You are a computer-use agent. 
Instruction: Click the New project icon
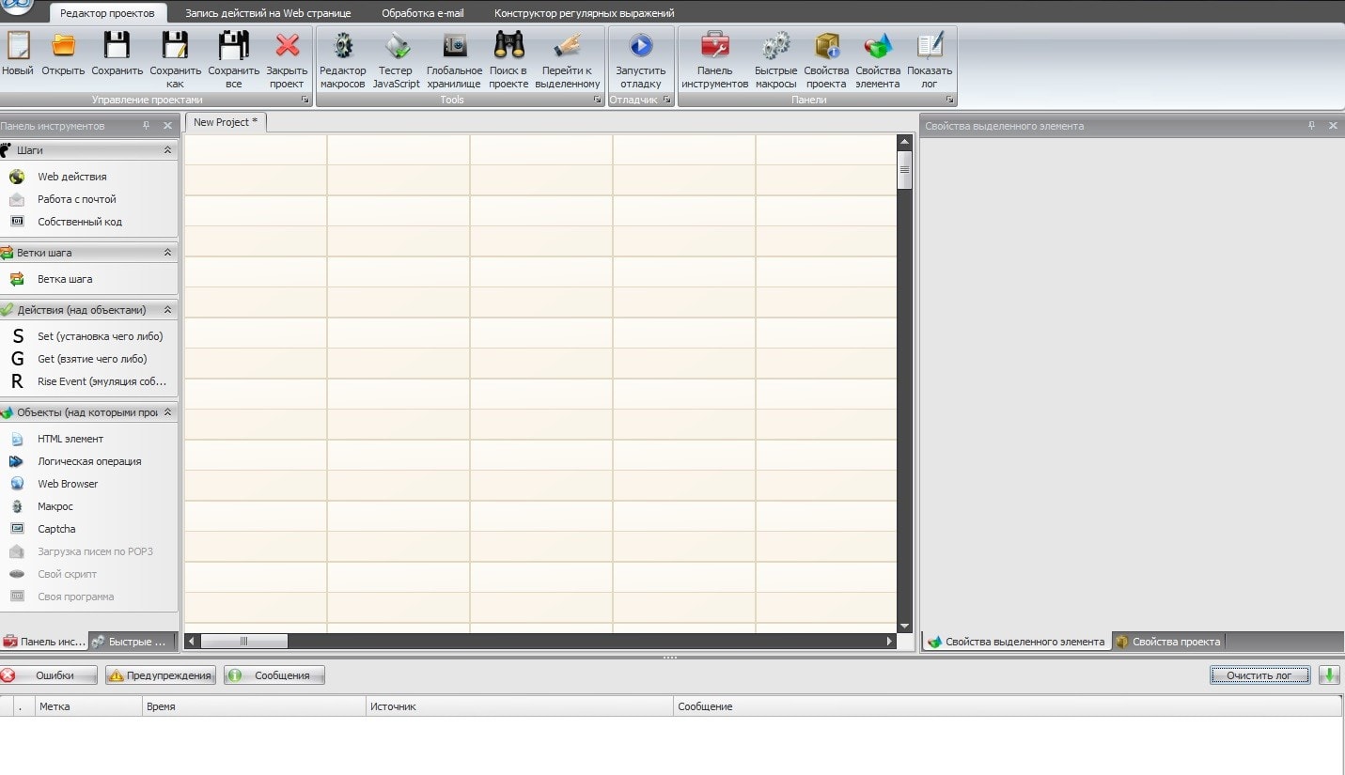click(x=17, y=47)
